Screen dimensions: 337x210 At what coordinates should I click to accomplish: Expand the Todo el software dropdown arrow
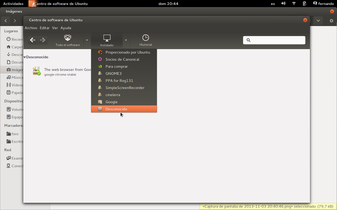click(x=87, y=40)
